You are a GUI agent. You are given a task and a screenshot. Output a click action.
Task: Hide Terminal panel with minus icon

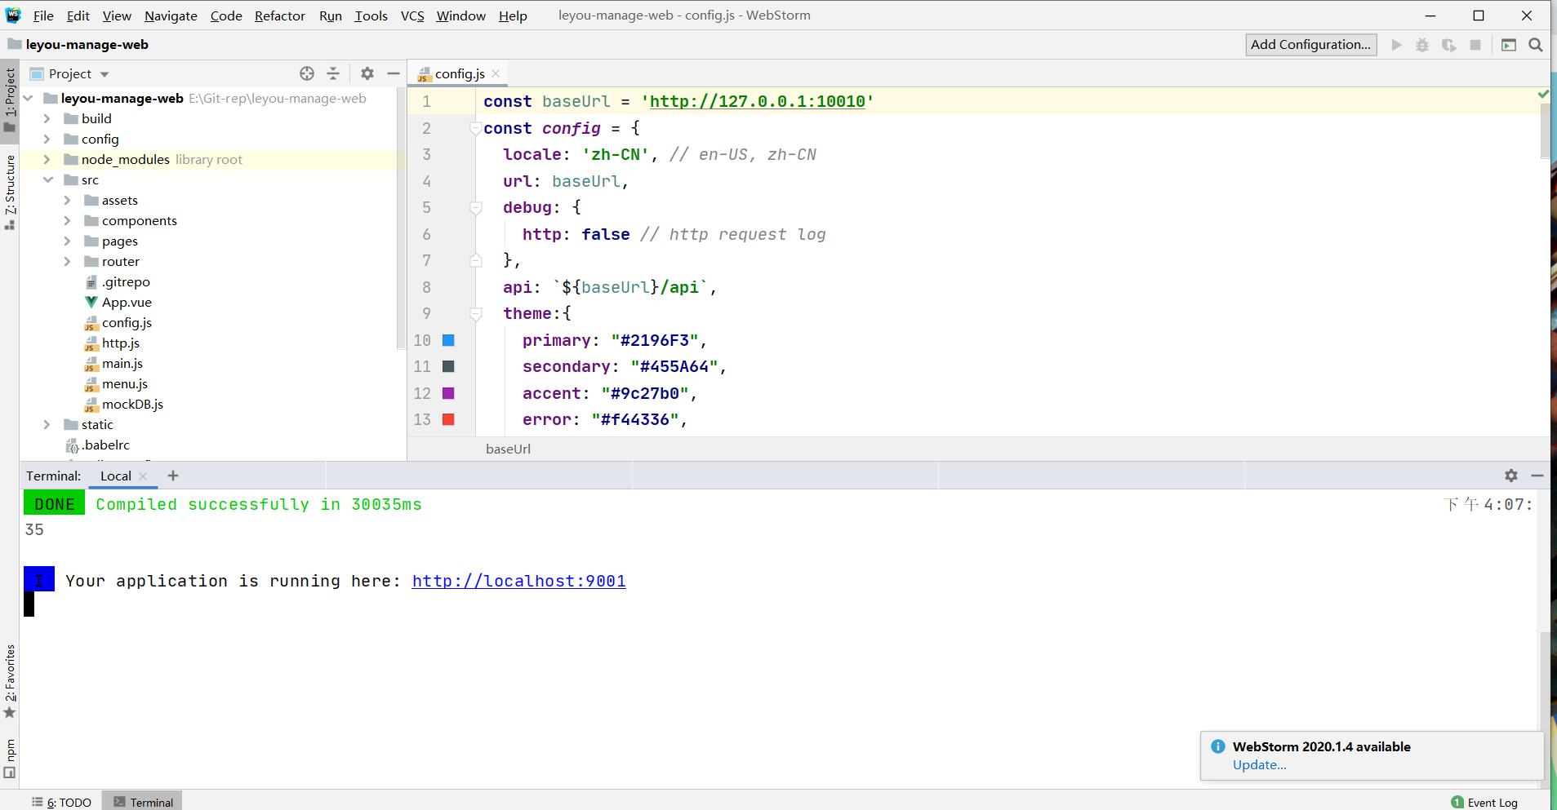[1537, 476]
